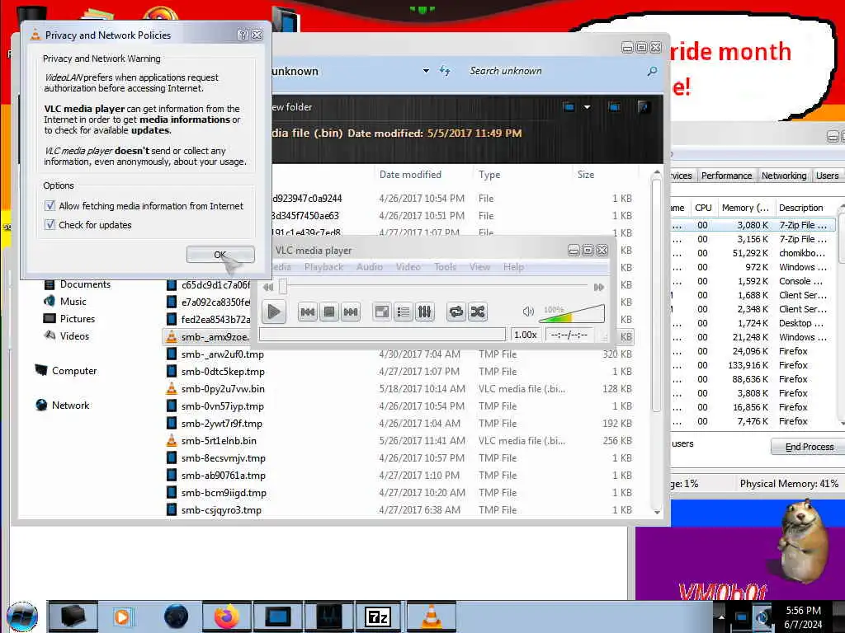The image size is (845, 633).
Task: Click VLC stop playback button
Action: pyautogui.click(x=329, y=312)
